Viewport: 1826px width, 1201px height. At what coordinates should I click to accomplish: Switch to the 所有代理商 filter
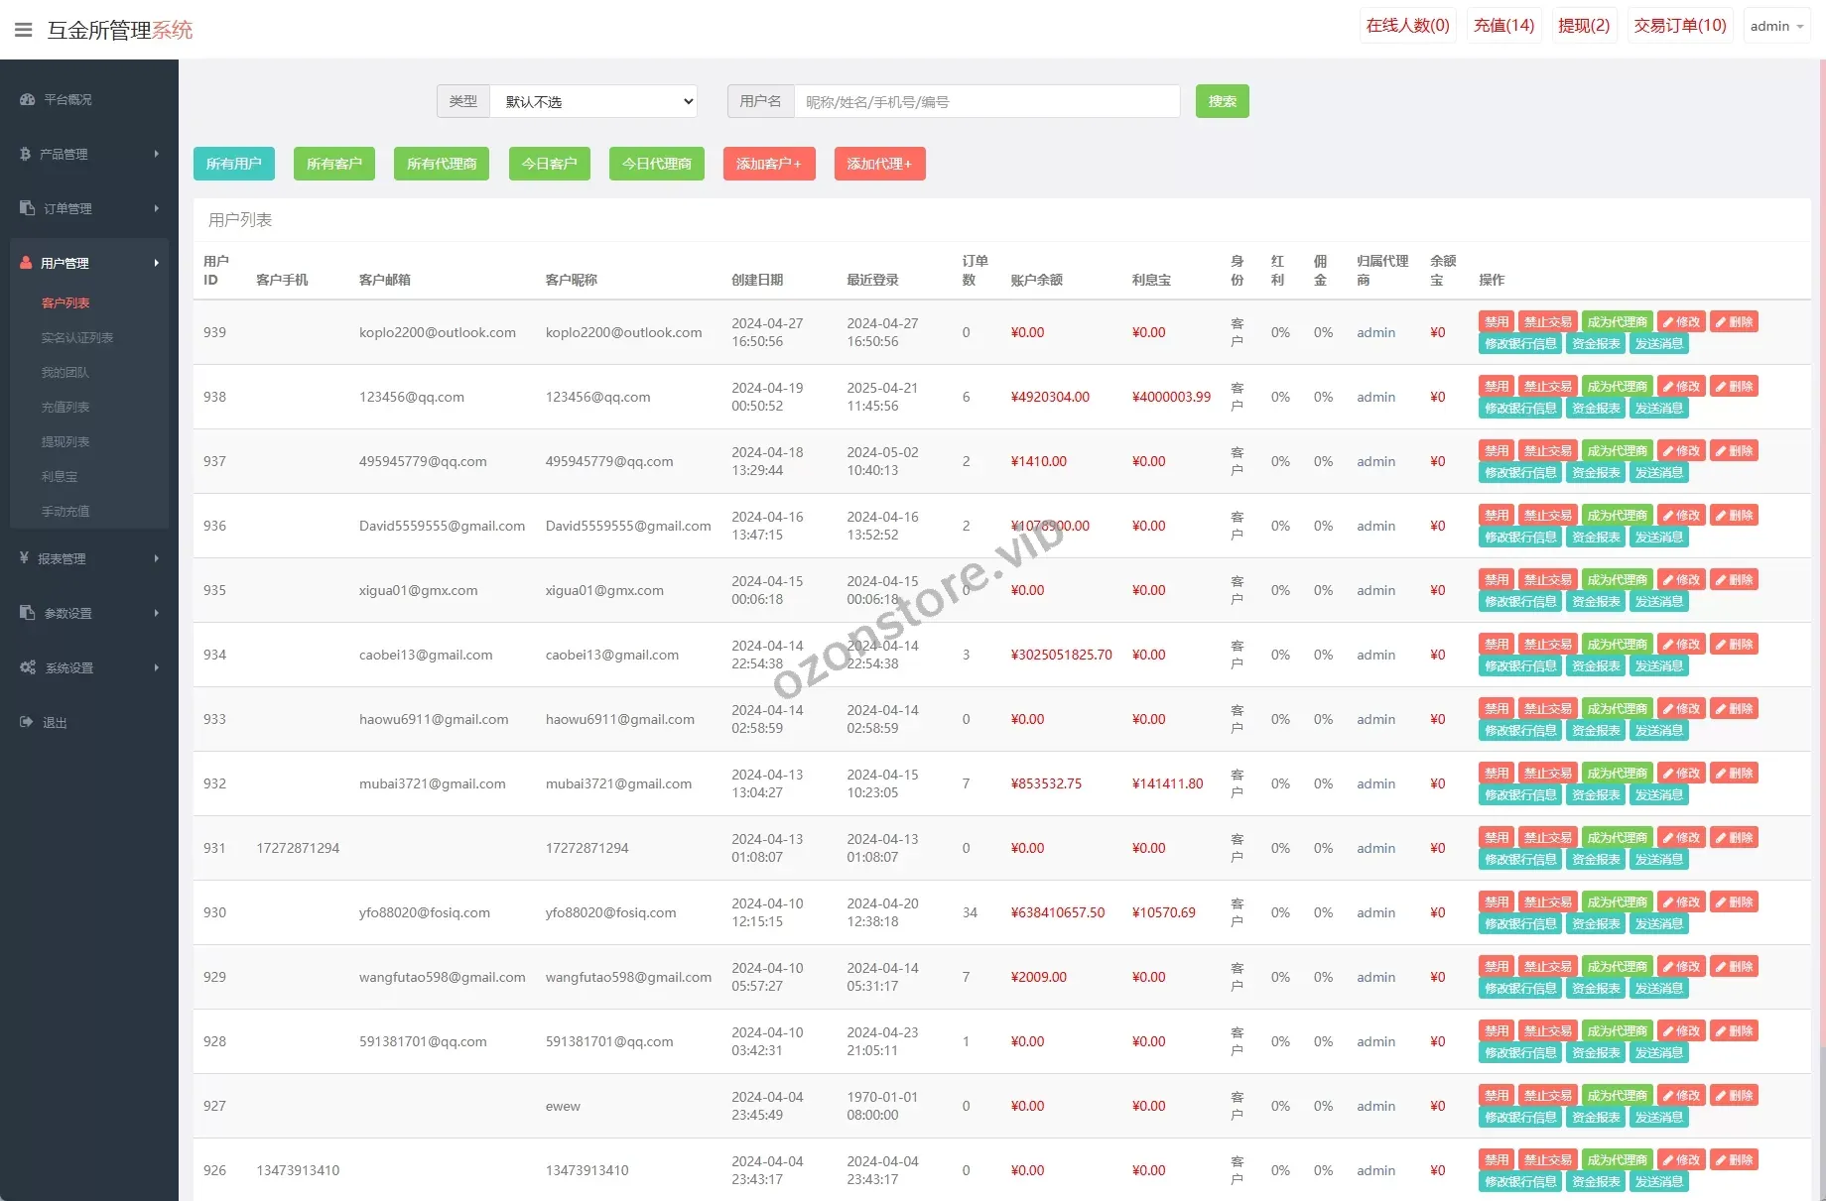(x=442, y=164)
